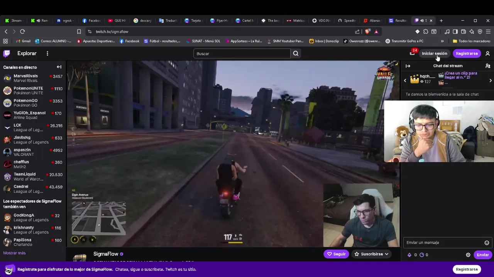Click the Enviar chat button
Image resolution: width=494 pixels, height=277 pixels.
point(482,255)
